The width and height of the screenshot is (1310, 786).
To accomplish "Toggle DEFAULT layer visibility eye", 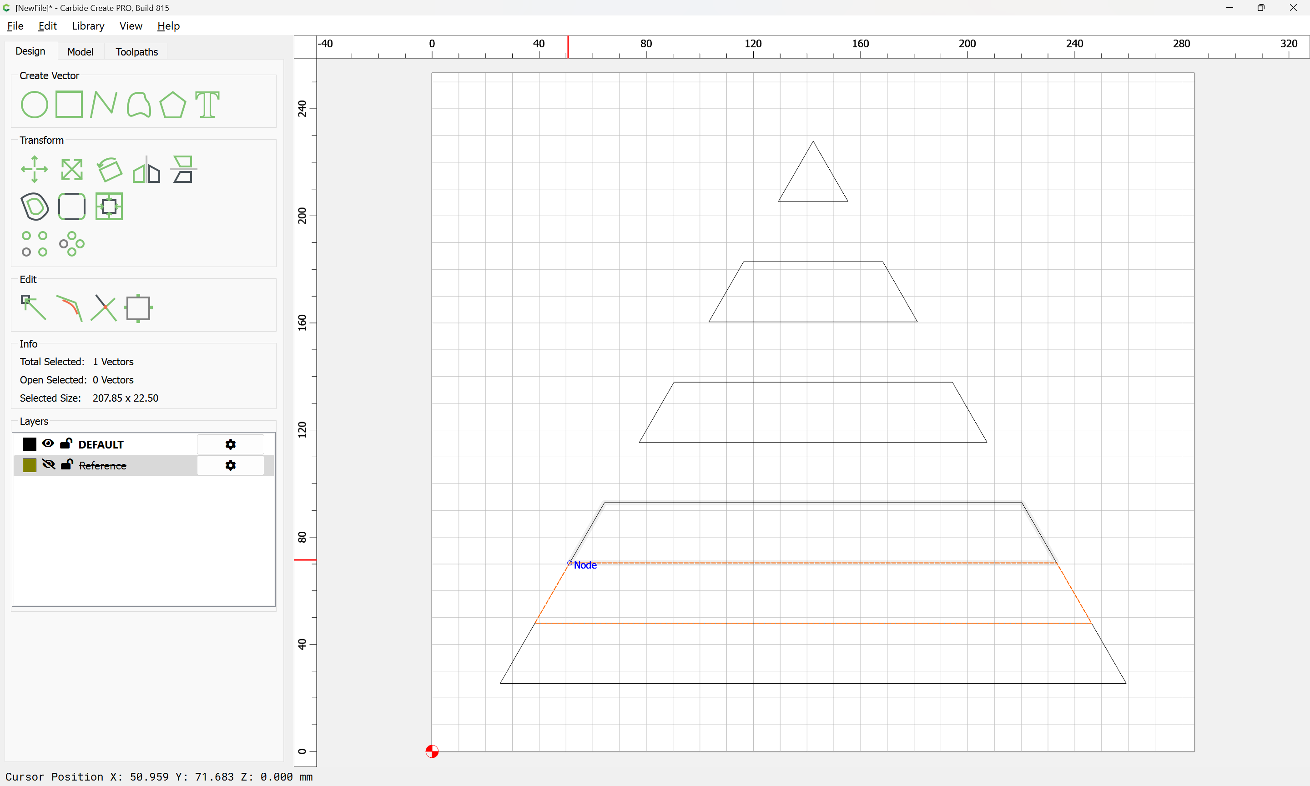I will click(48, 443).
